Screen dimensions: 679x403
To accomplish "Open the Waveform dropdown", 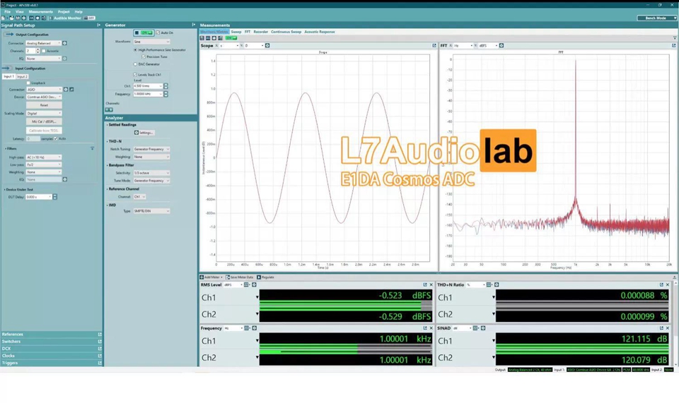I will [x=151, y=42].
